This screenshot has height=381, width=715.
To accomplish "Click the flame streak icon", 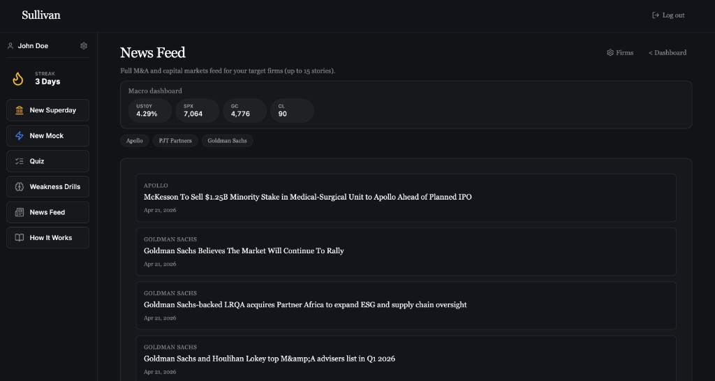I will (19, 78).
